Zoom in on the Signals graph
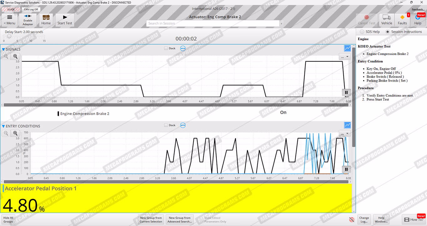427x226 pixels. coord(15,57)
